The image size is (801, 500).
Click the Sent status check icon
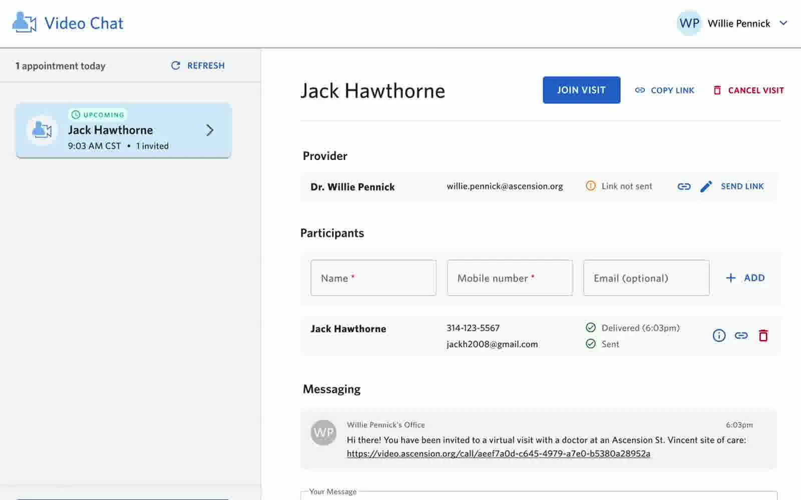pyautogui.click(x=591, y=343)
